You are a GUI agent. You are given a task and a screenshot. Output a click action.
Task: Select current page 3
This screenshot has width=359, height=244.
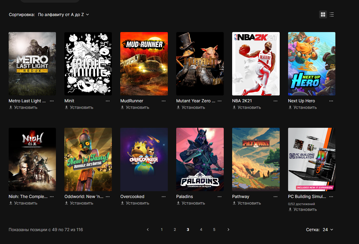[188, 230]
